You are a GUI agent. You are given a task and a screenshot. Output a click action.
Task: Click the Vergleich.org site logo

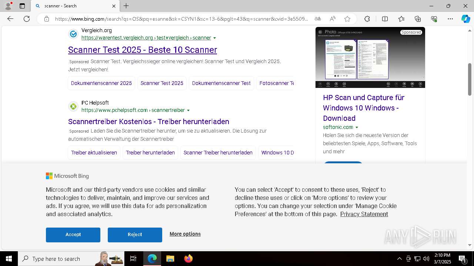(73, 34)
